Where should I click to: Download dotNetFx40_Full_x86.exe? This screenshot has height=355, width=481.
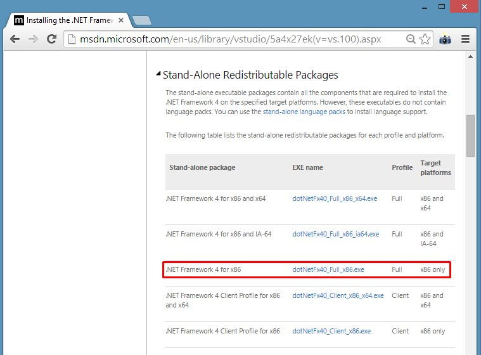328,269
